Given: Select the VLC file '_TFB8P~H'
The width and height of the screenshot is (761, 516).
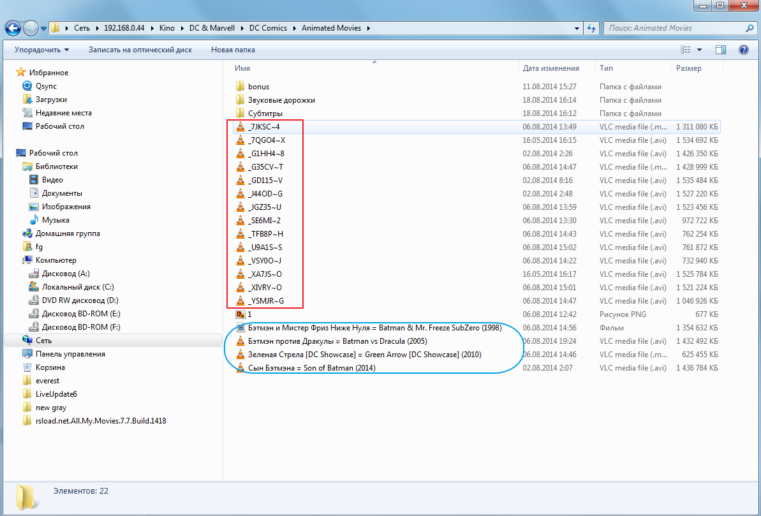Looking at the screenshot, I should [260, 234].
